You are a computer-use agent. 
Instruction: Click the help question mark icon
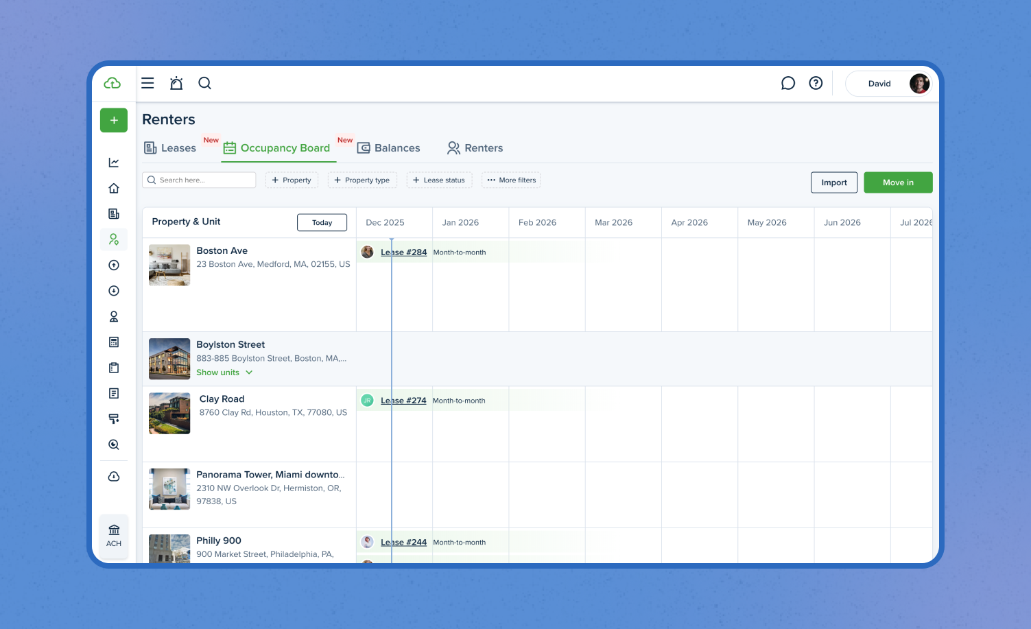pyautogui.click(x=816, y=83)
